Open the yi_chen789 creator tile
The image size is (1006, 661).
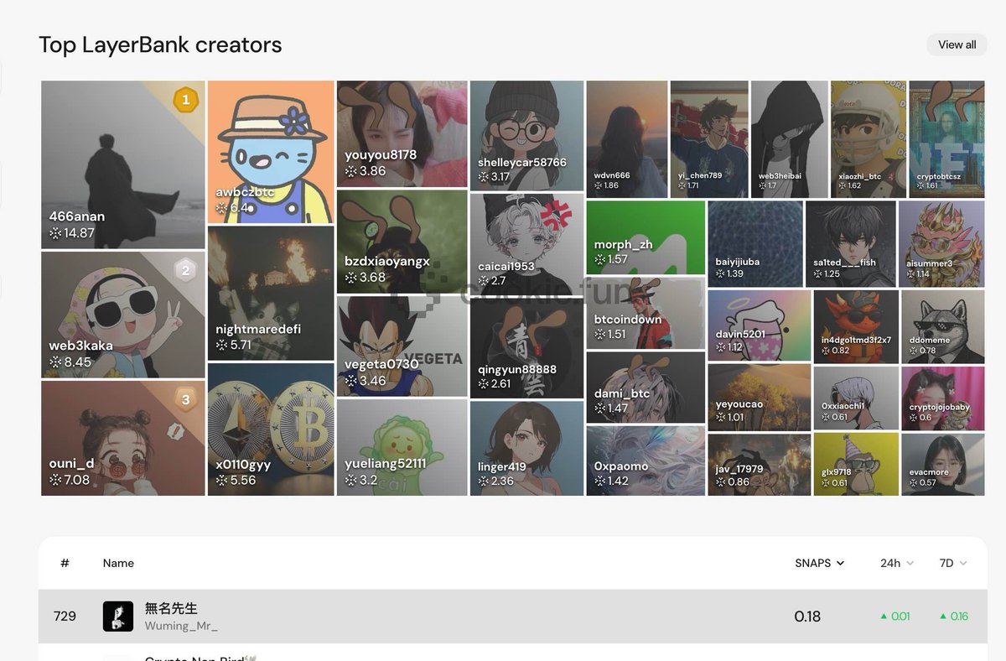tap(709, 139)
